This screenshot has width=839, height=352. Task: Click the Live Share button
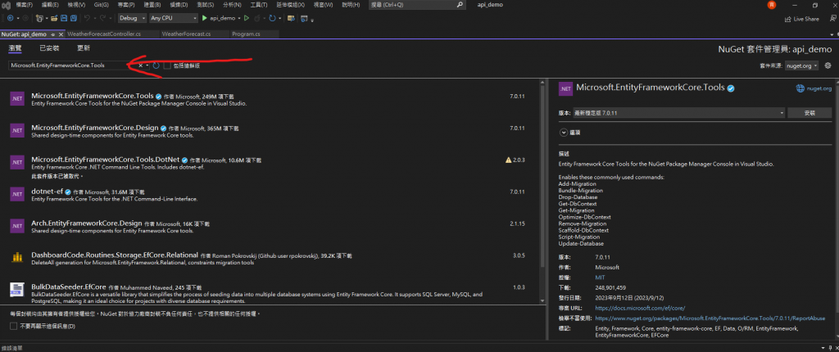coord(801,19)
